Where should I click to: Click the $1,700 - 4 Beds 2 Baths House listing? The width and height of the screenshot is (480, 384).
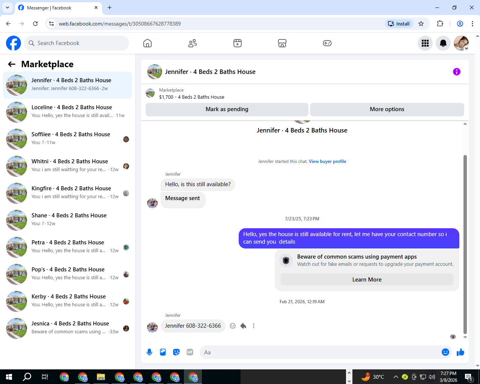coord(192,97)
